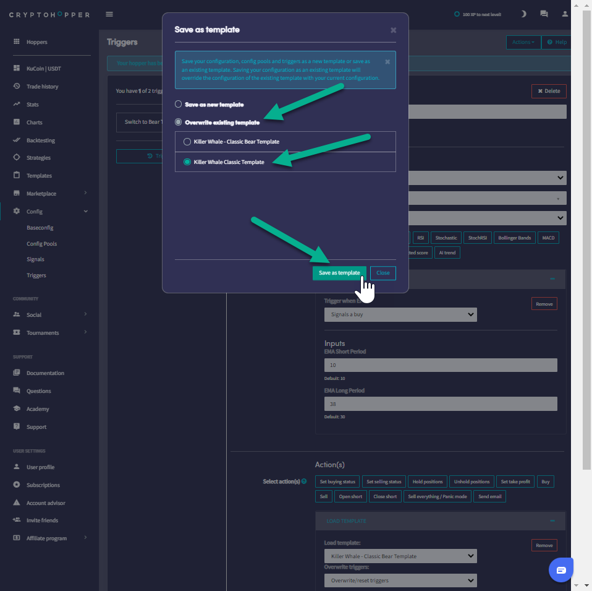Open Config Pools submenu item

[41, 244]
